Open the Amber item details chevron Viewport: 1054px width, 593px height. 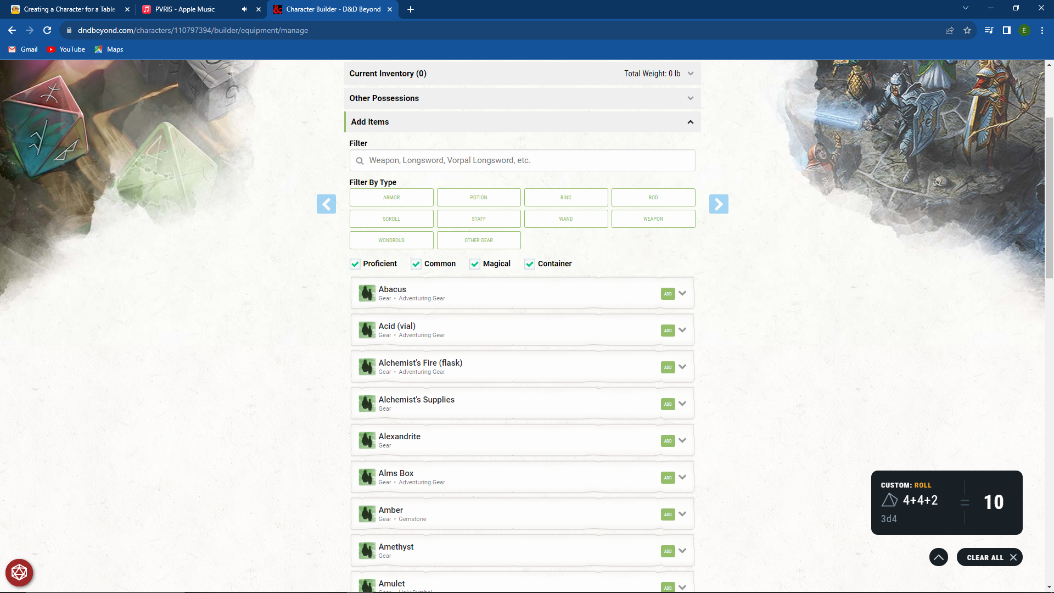pos(682,514)
